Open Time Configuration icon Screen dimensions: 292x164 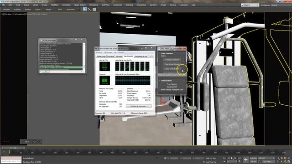point(239,162)
